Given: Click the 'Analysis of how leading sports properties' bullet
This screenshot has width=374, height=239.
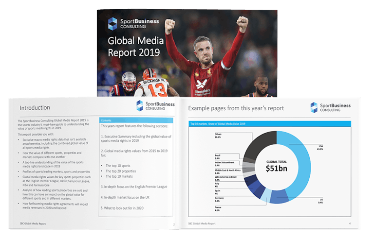Looking at the screenshot, I should coord(55,194).
